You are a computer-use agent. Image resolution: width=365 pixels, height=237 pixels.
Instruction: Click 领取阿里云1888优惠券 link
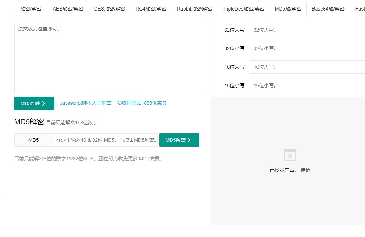(x=142, y=103)
